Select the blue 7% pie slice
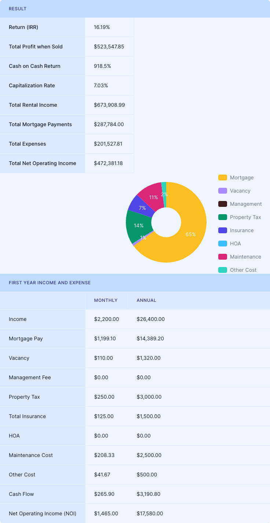This screenshot has height=523, width=270. 141,207
